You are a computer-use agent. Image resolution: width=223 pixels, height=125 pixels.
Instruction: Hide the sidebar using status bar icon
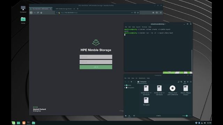click(x=134, y=116)
